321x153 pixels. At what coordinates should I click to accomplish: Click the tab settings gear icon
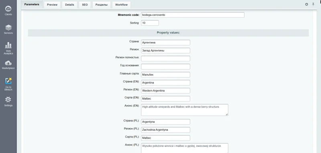tap(307, 4)
